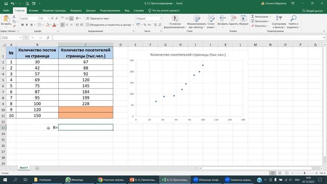Click the Cut scissors icon
The width and height of the screenshot is (327, 184).
pyautogui.click(x=14, y=17)
